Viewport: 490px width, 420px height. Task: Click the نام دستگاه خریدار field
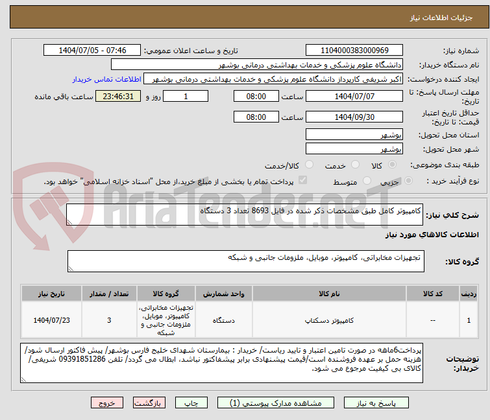[257, 65]
